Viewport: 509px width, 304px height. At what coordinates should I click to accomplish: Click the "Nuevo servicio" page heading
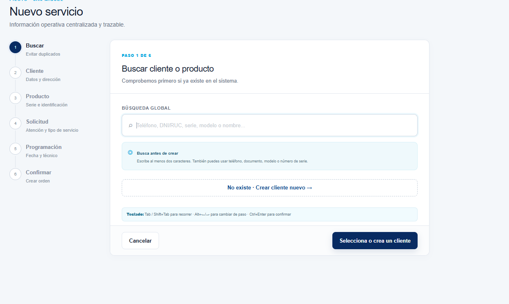click(x=46, y=11)
